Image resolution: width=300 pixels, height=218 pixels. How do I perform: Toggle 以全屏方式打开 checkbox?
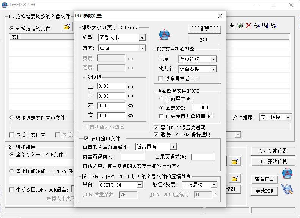(x=160, y=79)
